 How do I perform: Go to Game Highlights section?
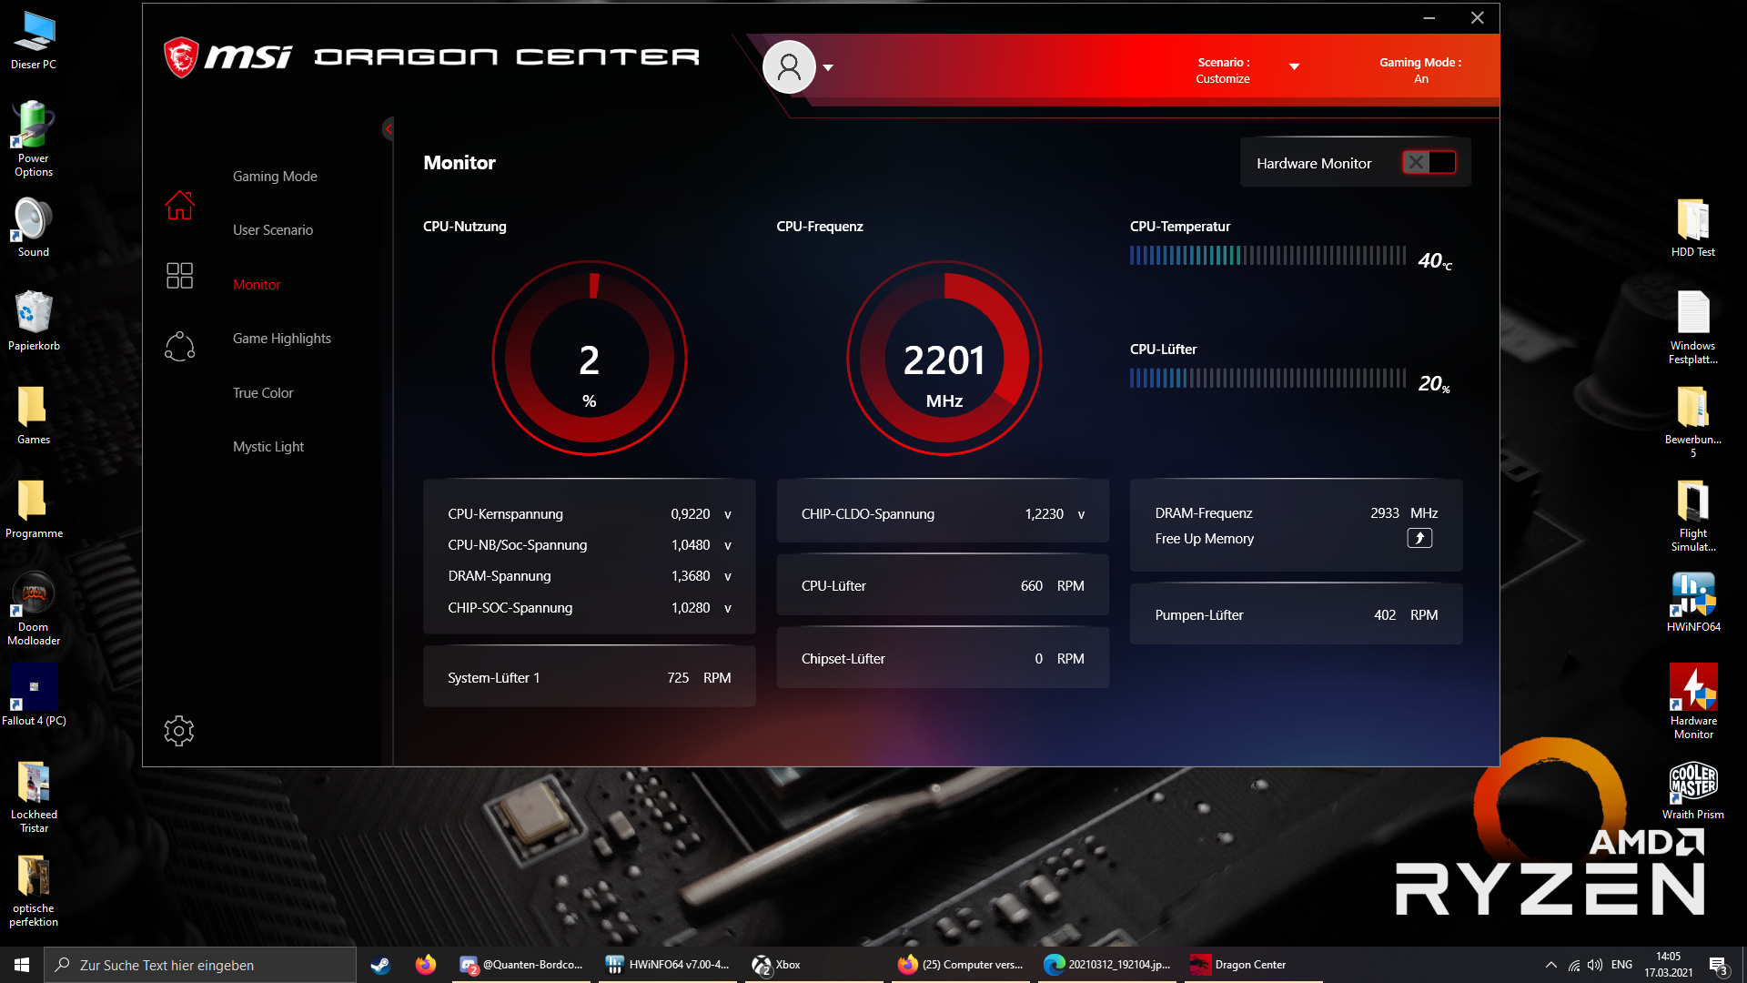[282, 339]
